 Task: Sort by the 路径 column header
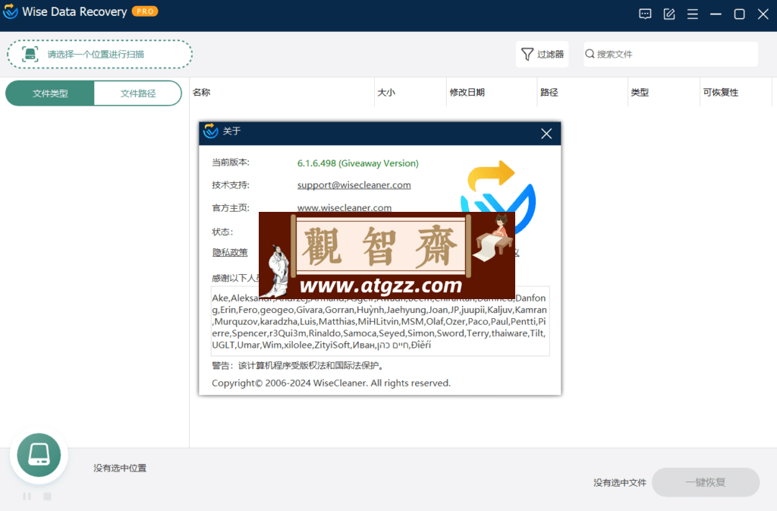(x=582, y=92)
